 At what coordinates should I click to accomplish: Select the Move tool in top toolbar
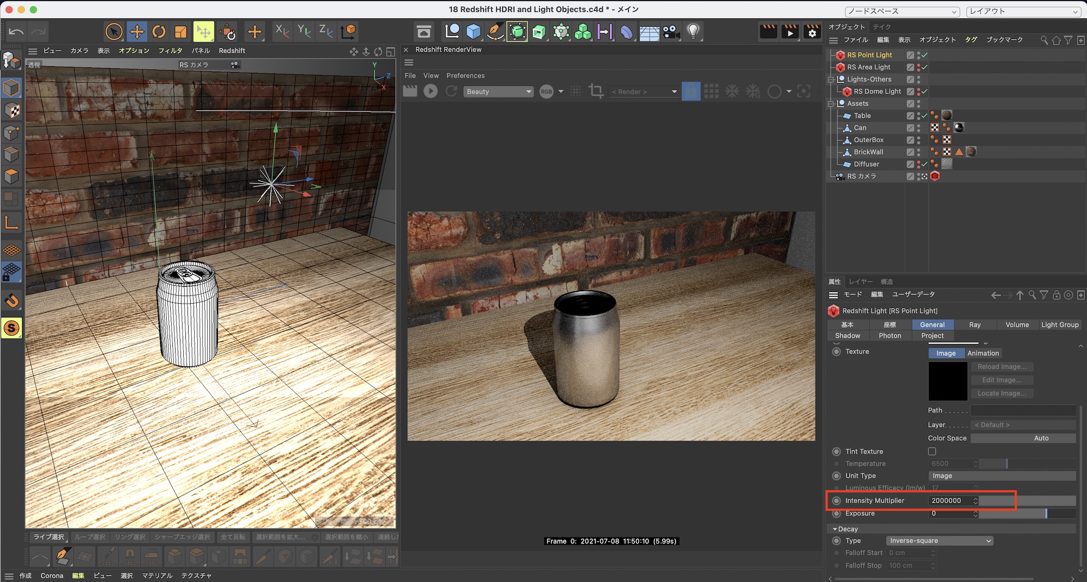tap(137, 32)
